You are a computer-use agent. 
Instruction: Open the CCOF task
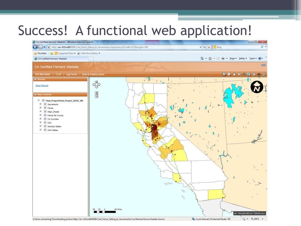[58, 74]
